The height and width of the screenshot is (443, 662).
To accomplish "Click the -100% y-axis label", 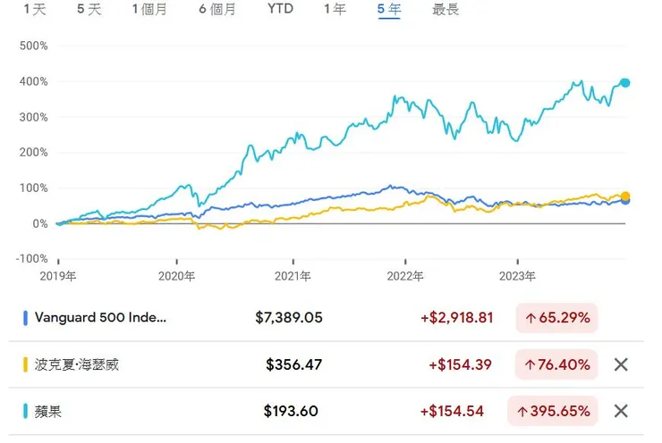I will [31, 258].
